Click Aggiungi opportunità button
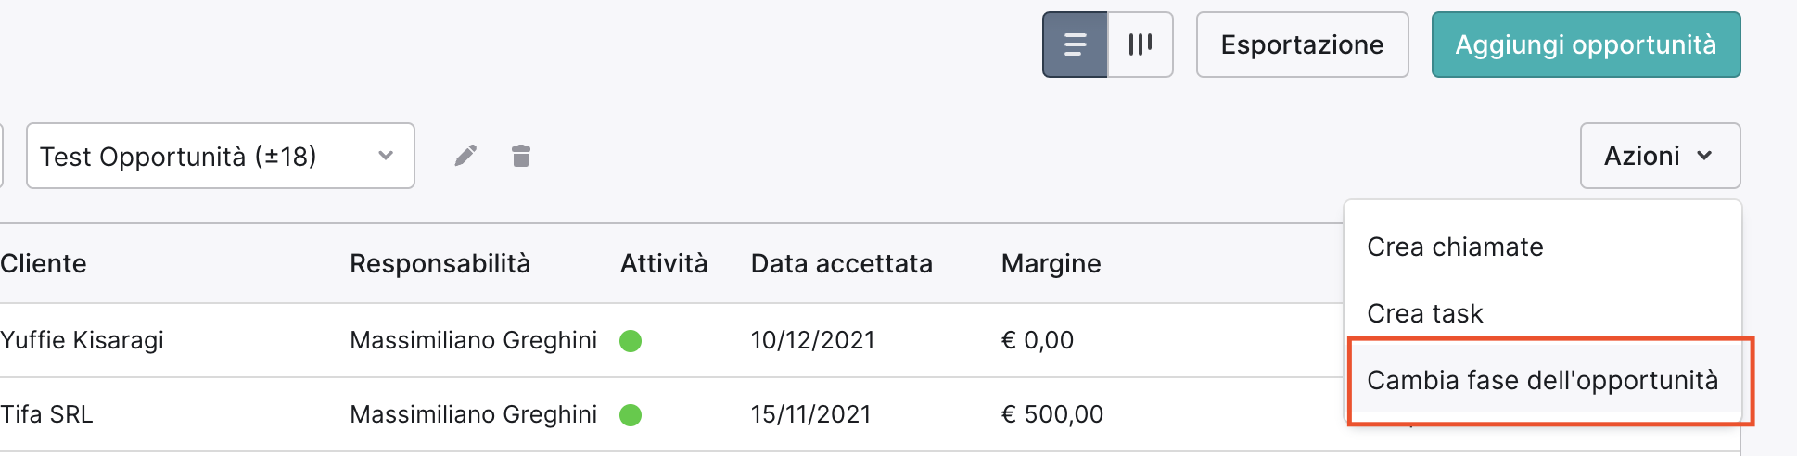The width and height of the screenshot is (1797, 456). [1586, 44]
